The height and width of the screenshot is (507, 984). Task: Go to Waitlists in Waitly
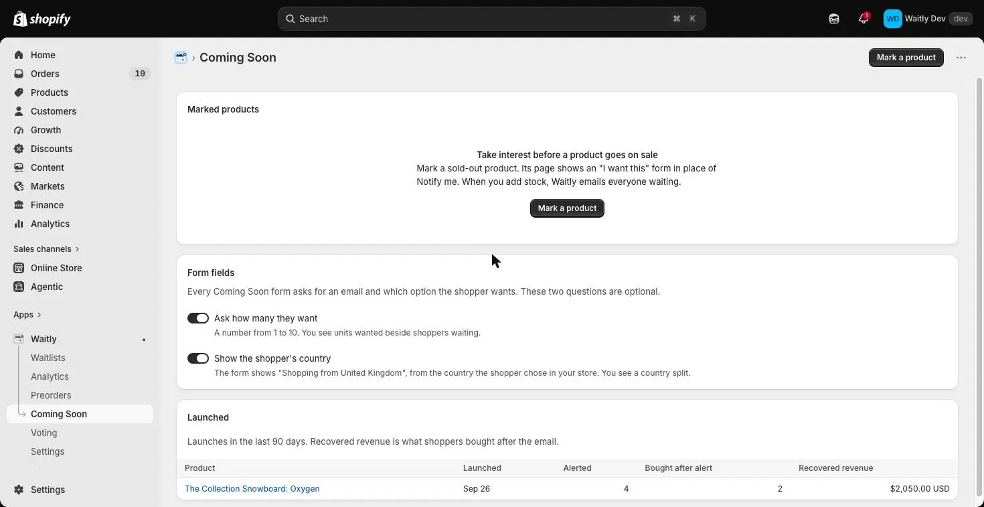[48, 358]
